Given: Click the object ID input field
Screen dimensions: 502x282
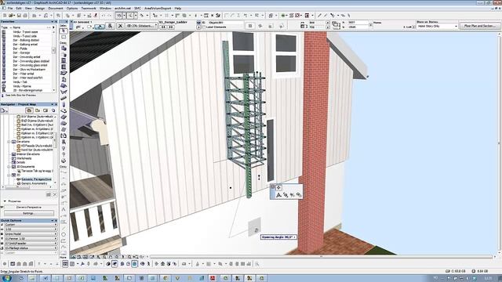Looking at the screenshot, I should (226, 23).
